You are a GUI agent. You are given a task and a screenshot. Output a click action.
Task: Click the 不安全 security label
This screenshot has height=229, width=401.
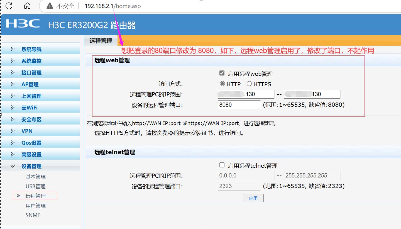65,6
